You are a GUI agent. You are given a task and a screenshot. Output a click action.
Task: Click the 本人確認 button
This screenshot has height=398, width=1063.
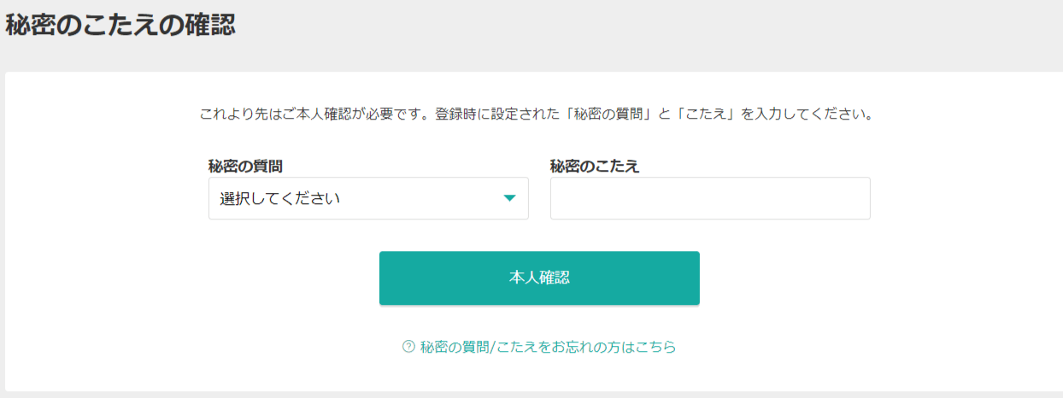539,278
